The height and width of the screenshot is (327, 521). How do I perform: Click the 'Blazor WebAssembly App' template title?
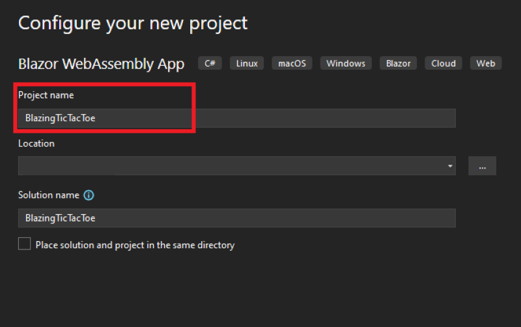101,64
